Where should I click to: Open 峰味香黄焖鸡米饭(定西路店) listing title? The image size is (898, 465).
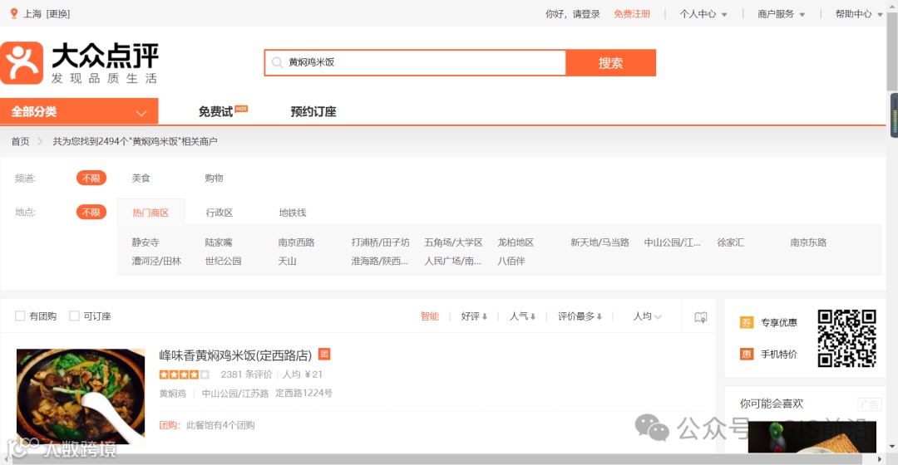click(x=235, y=355)
